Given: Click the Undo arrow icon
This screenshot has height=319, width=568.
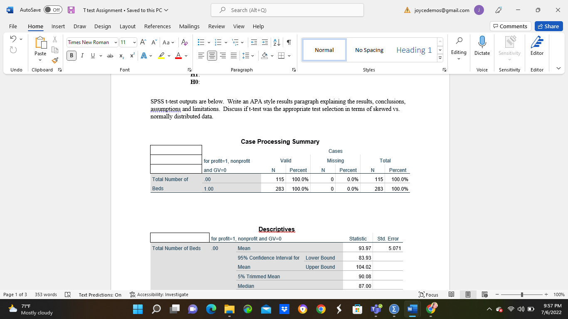Looking at the screenshot, I should (x=12, y=40).
